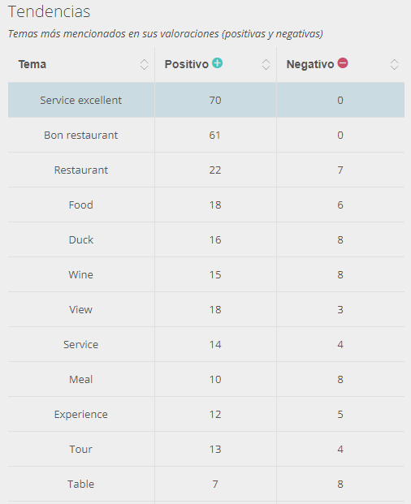Sort table by Tema column arrows

(144, 65)
